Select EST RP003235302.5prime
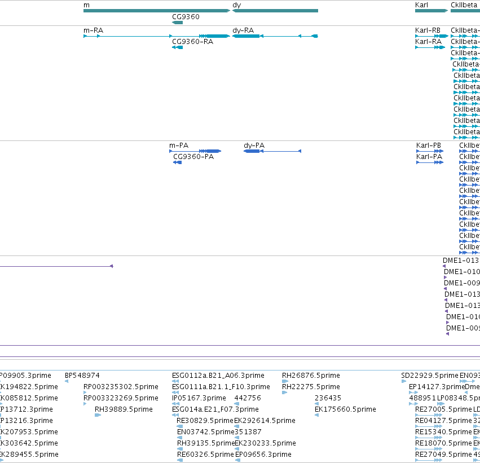 121,387
